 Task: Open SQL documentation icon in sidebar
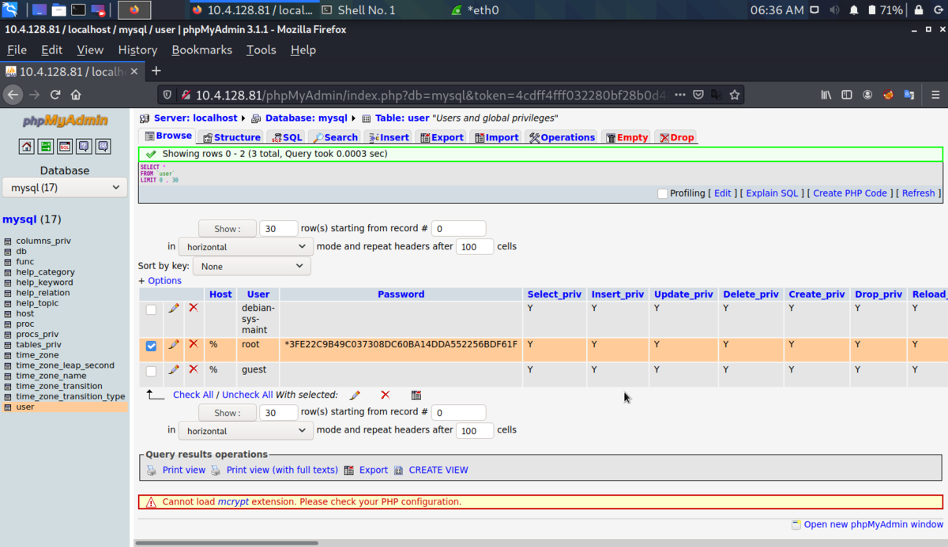coord(103,147)
